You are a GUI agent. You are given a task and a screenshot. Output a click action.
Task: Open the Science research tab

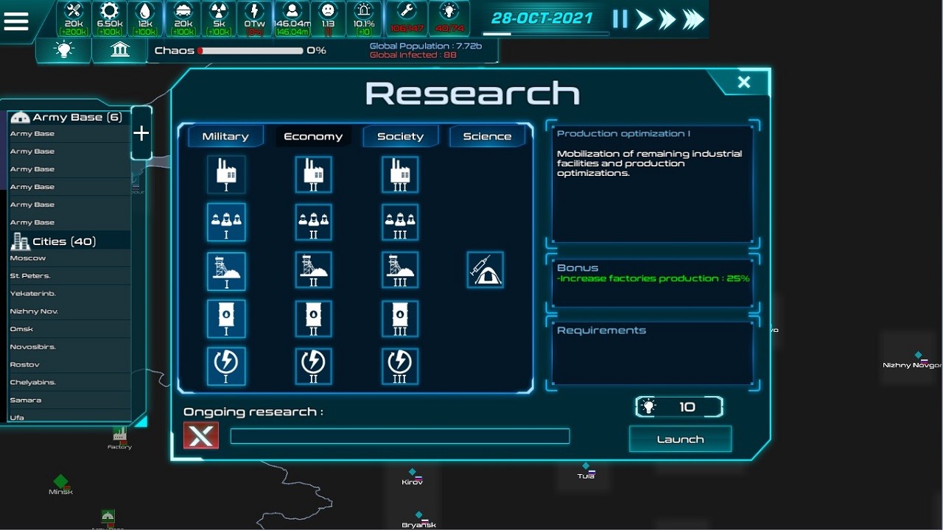pyautogui.click(x=488, y=135)
